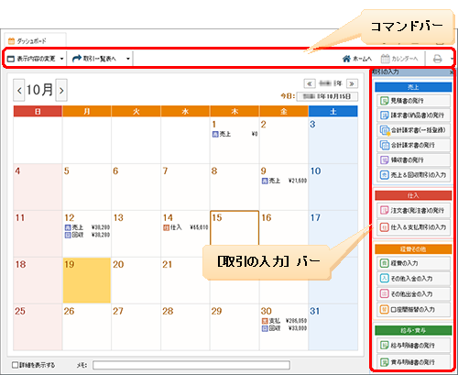Open 合計請求書(一括登録) entry
The height and width of the screenshot is (375, 458).
click(x=413, y=130)
